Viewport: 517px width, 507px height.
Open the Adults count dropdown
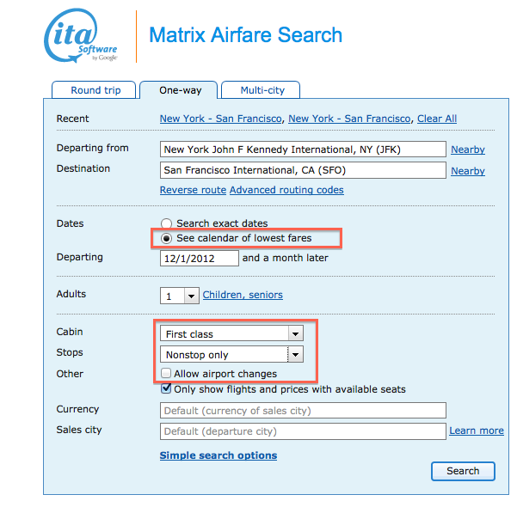pos(178,296)
